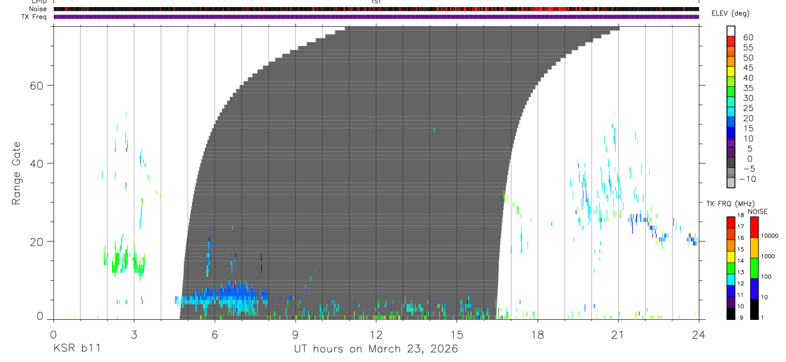786x362 pixels.
Task: Click the red-and-black Noise strip above the plot
Action: coord(376,9)
